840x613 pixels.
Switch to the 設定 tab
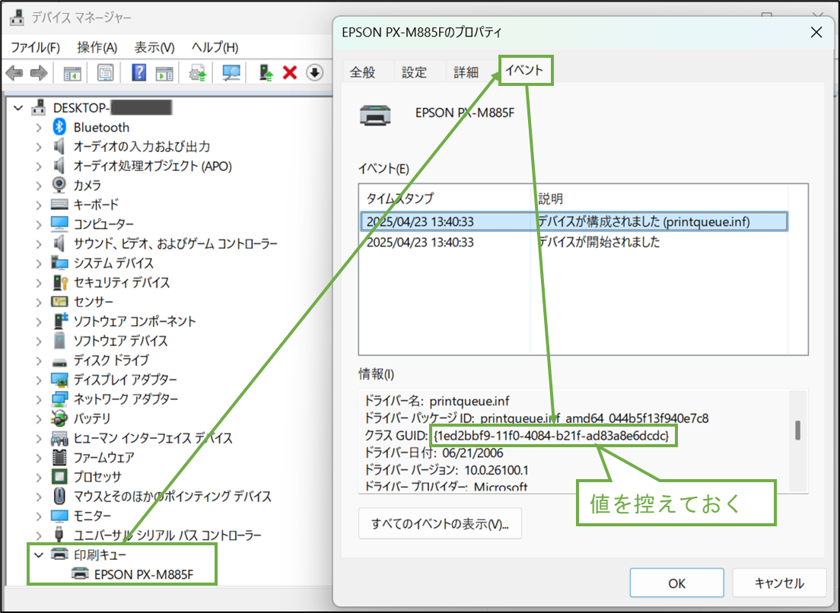pos(414,72)
